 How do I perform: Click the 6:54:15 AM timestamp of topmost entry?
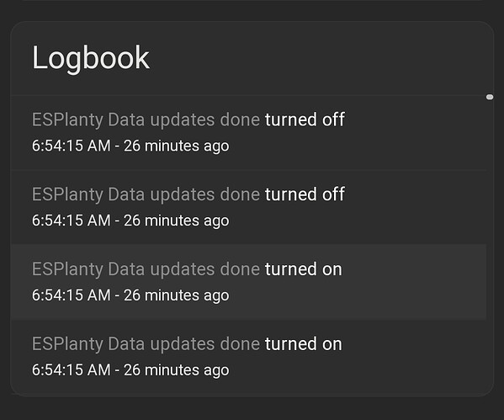(71, 146)
